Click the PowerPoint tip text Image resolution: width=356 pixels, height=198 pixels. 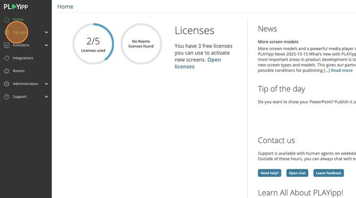[307, 102]
